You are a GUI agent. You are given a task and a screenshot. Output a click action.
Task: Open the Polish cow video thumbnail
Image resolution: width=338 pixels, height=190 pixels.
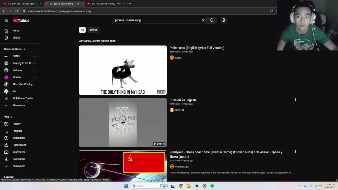coord(123,70)
